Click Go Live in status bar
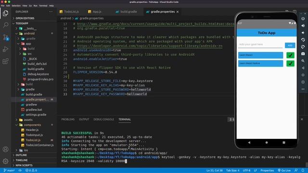Screen dimensions: 308x173 click(x=284, y=171)
